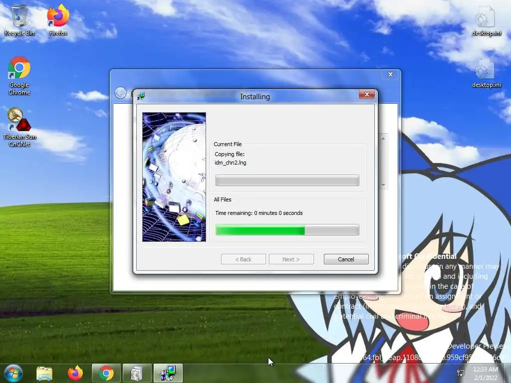Open the clock showing 12:33 AM
This screenshot has height=383, width=511.
(486, 374)
